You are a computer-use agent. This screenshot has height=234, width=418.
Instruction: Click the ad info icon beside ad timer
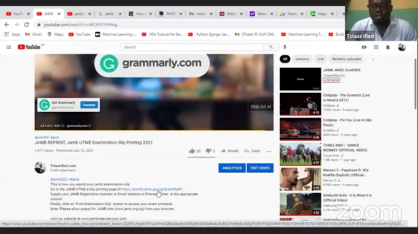[63, 126]
